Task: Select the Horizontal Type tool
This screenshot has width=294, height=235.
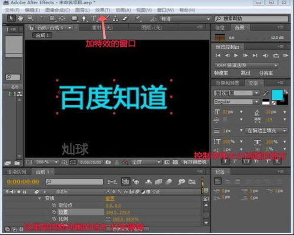Action: (93, 18)
